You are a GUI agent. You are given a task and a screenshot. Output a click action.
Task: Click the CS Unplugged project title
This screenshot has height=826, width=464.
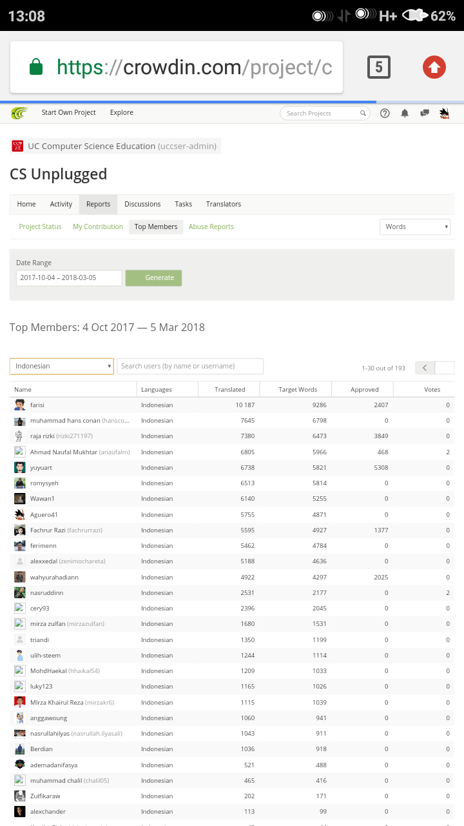click(x=59, y=174)
